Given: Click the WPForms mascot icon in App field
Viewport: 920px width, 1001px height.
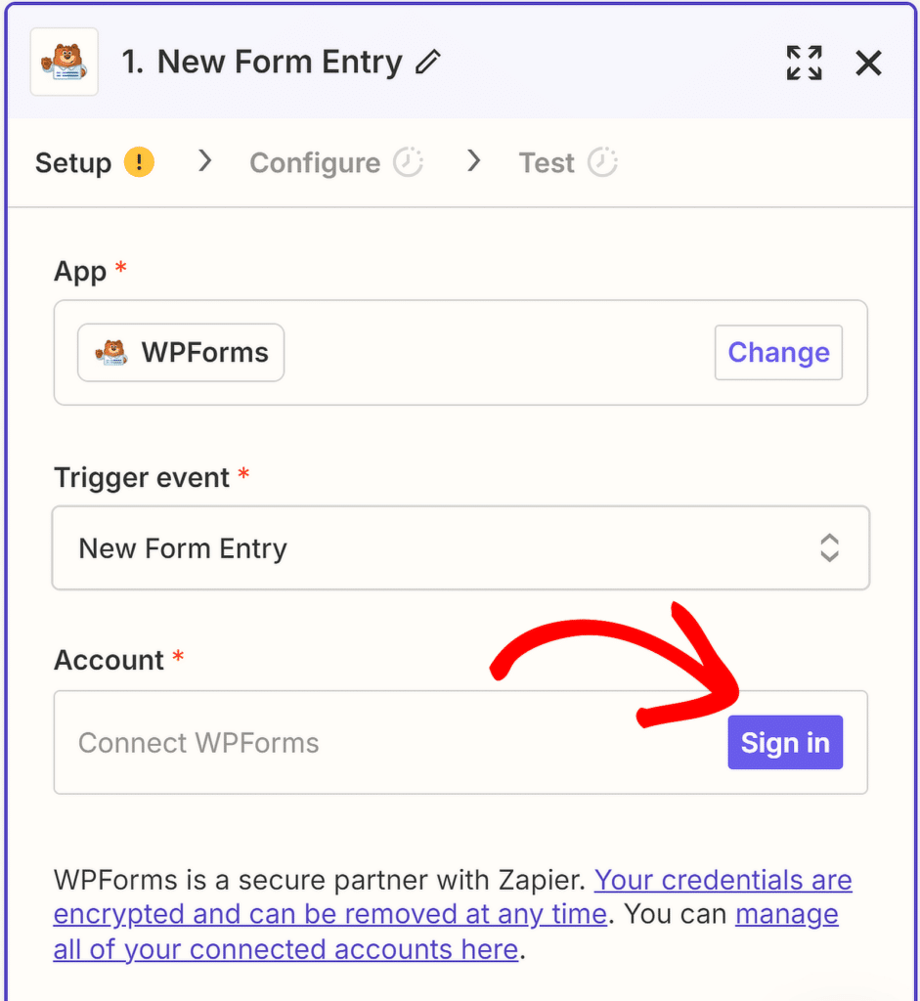Looking at the screenshot, I should (111, 353).
